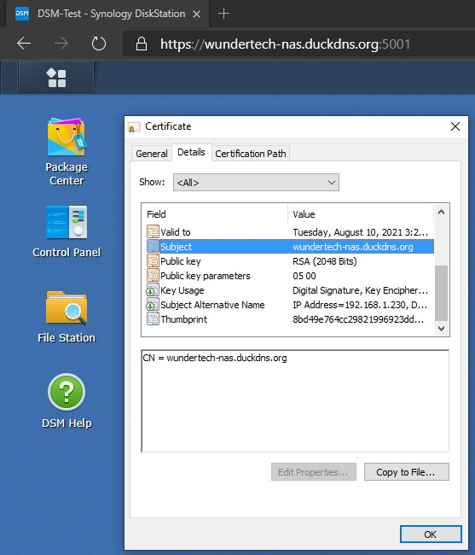The height and width of the screenshot is (555, 475).
Task: Select the Public key row
Action: pos(290,261)
